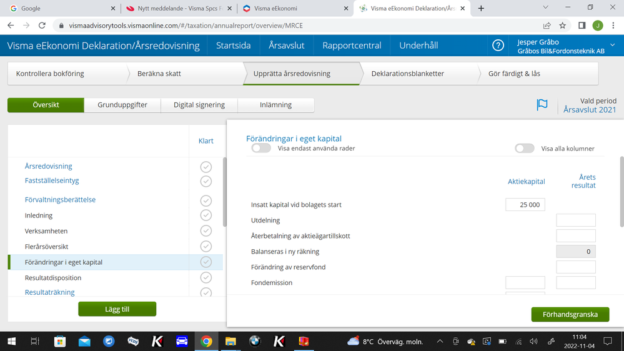Open a new browser tab
Viewport: 624px width, 351px height.
click(x=481, y=8)
